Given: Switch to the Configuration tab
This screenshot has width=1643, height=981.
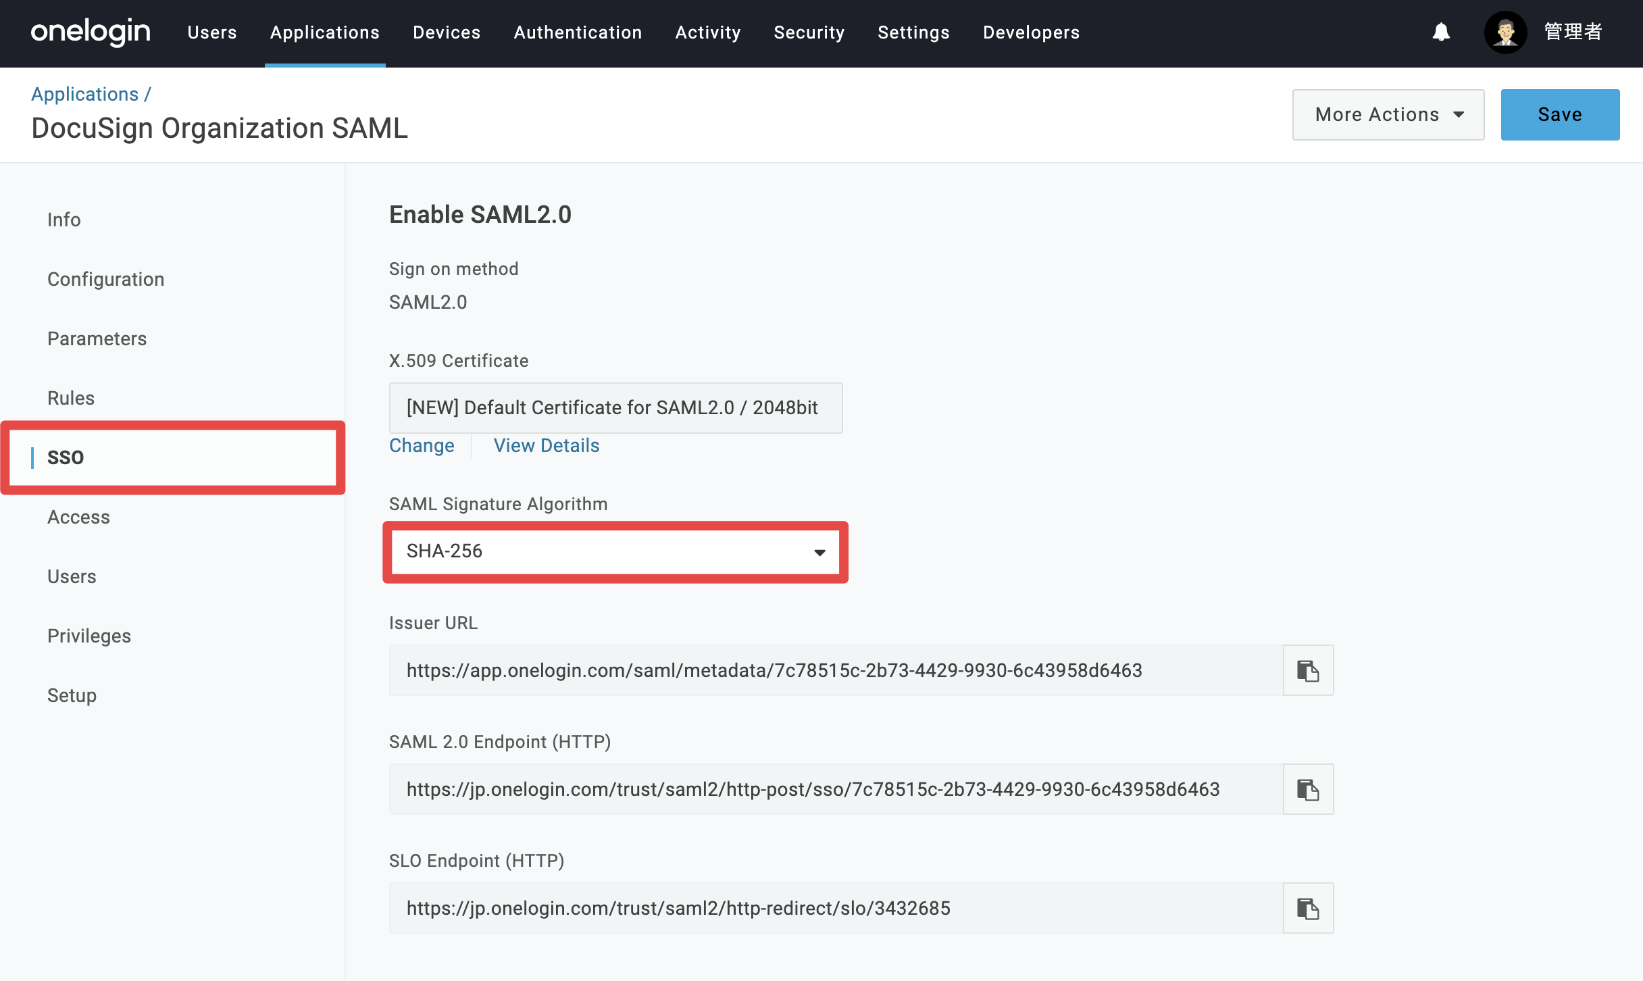Looking at the screenshot, I should 105,279.
